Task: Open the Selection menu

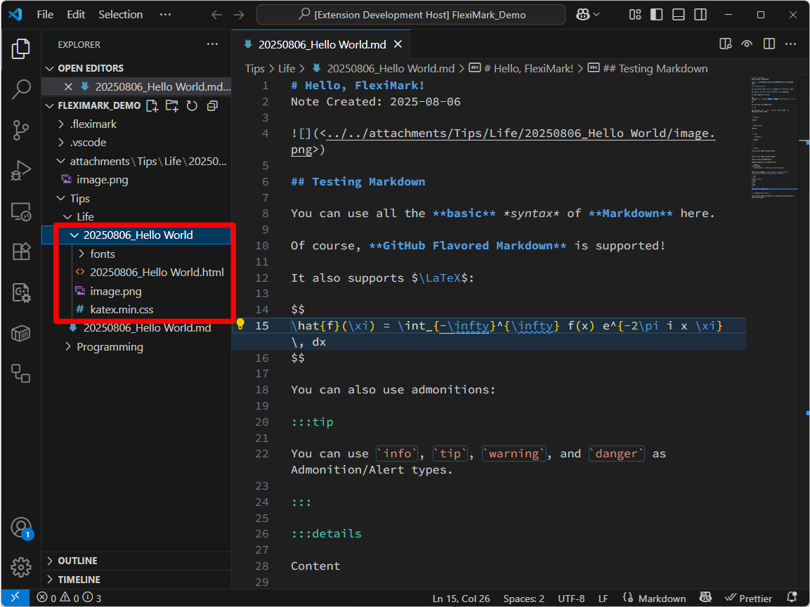Action: [120, 15]
